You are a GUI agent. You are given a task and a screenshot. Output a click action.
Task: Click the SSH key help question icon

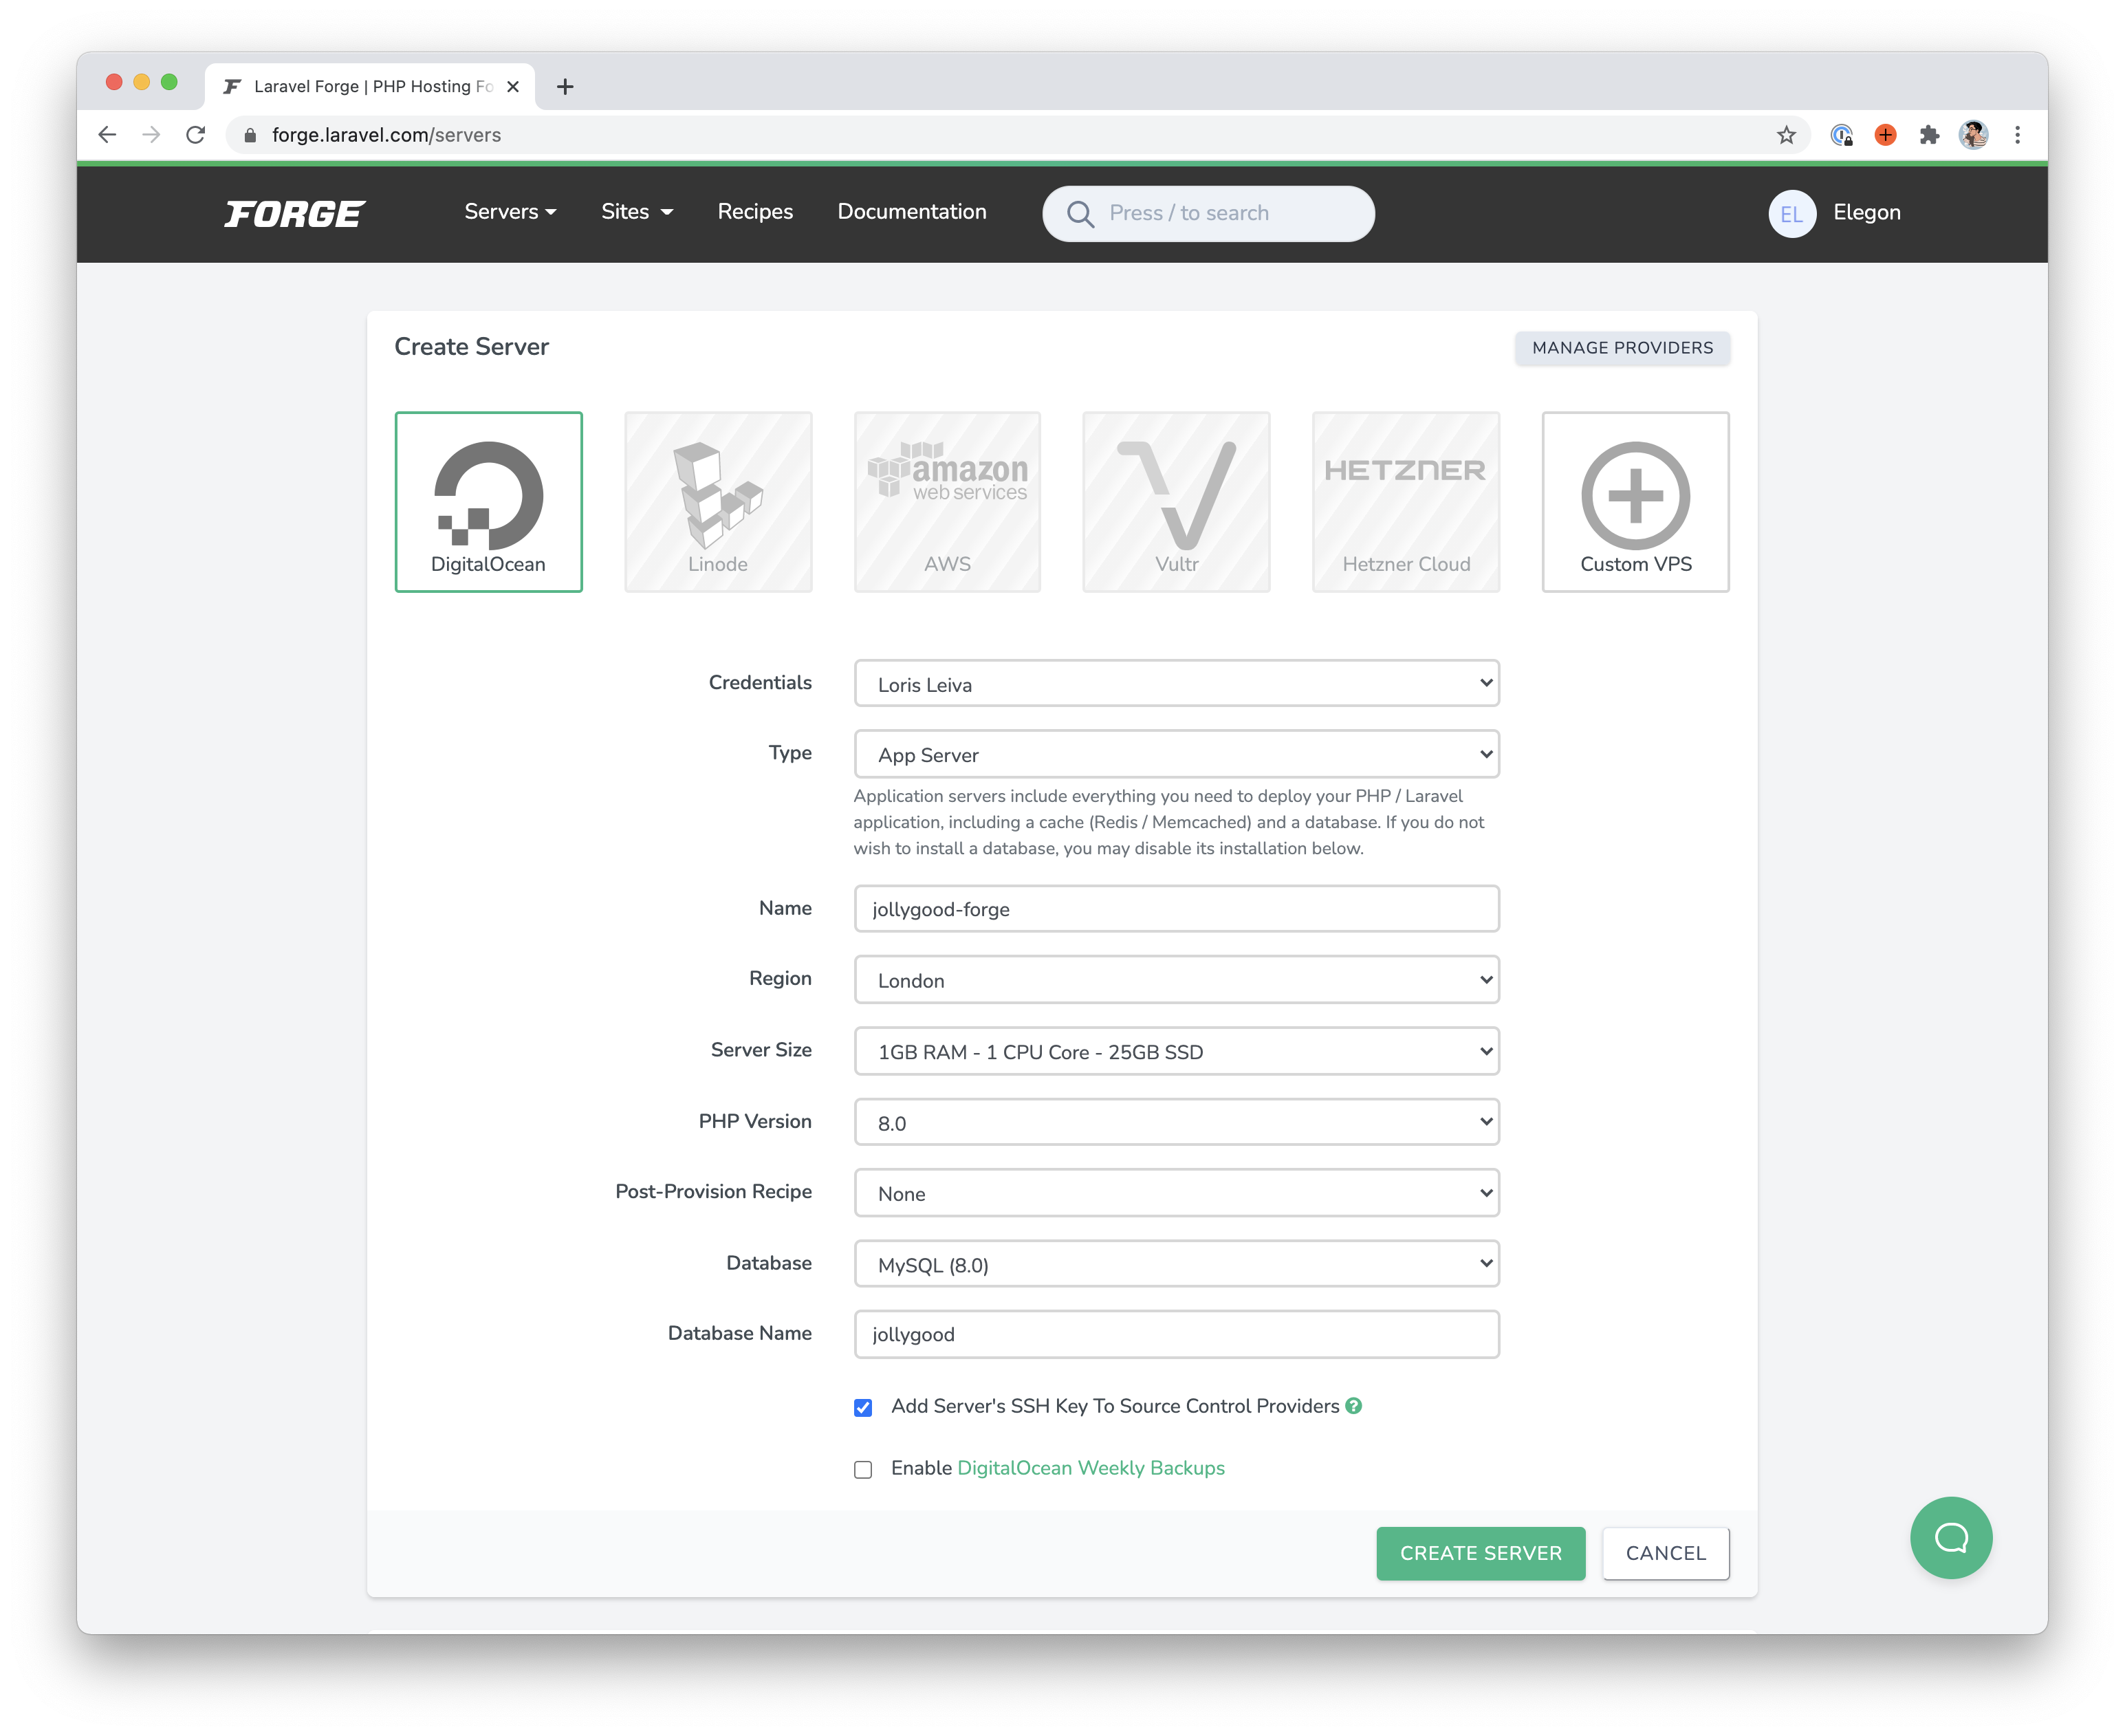pos(1353,1405)
